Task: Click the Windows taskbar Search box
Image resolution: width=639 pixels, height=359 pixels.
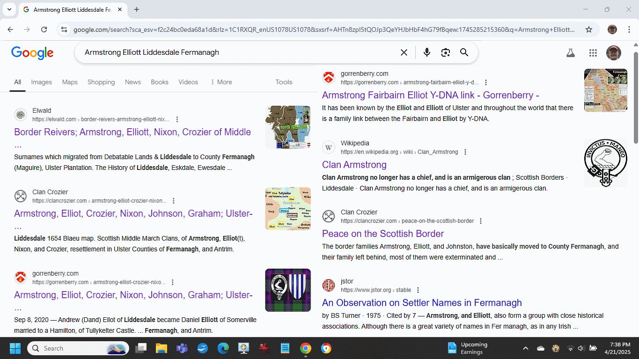Action: (x=78, y=348)
